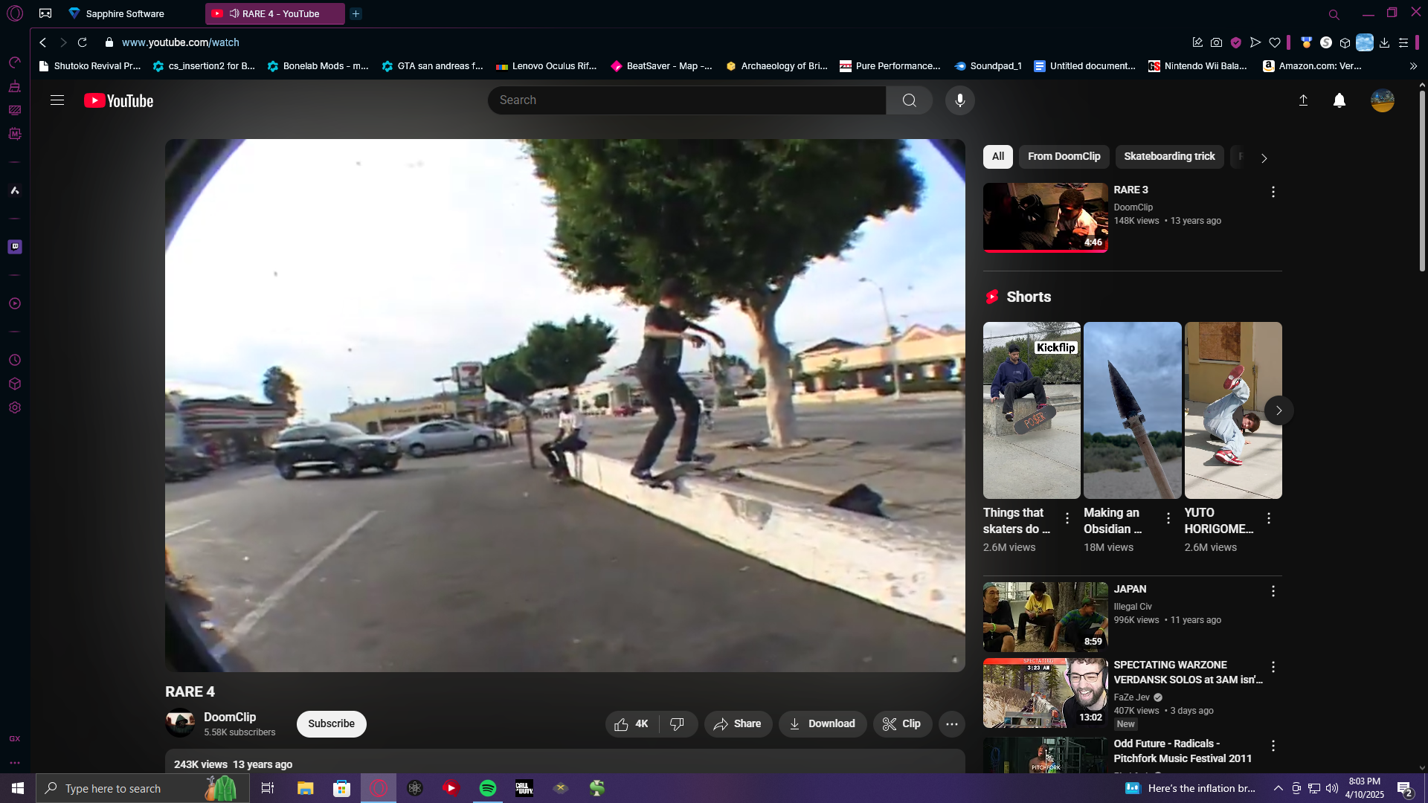Select the Skateboarding trick filter chip

1168,157
